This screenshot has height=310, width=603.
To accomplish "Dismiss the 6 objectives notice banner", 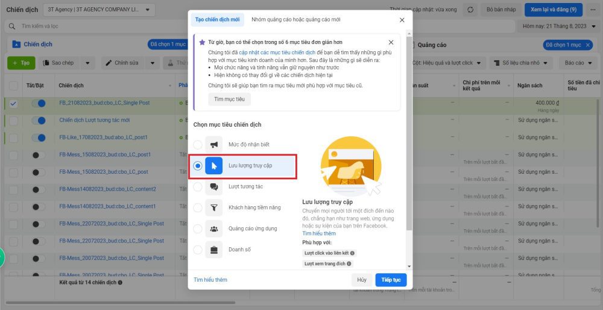I will click(391, 42).
